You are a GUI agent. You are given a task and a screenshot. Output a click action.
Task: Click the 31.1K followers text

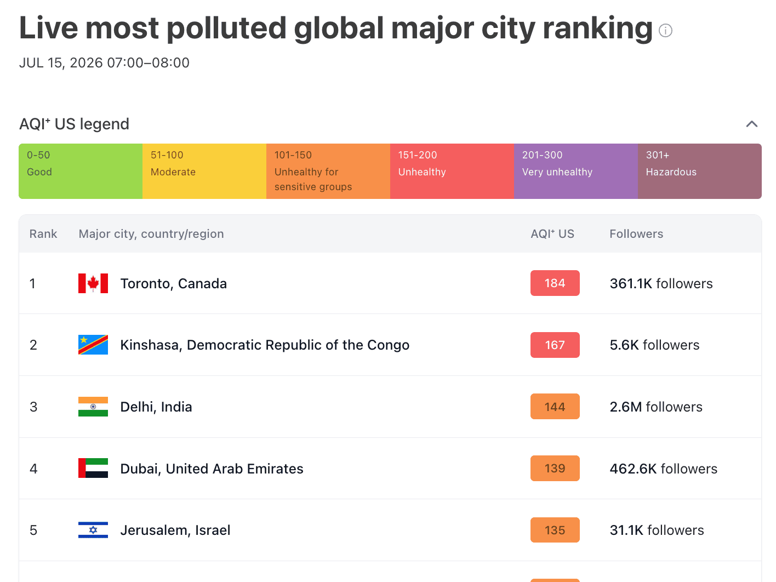pos(657,530)
